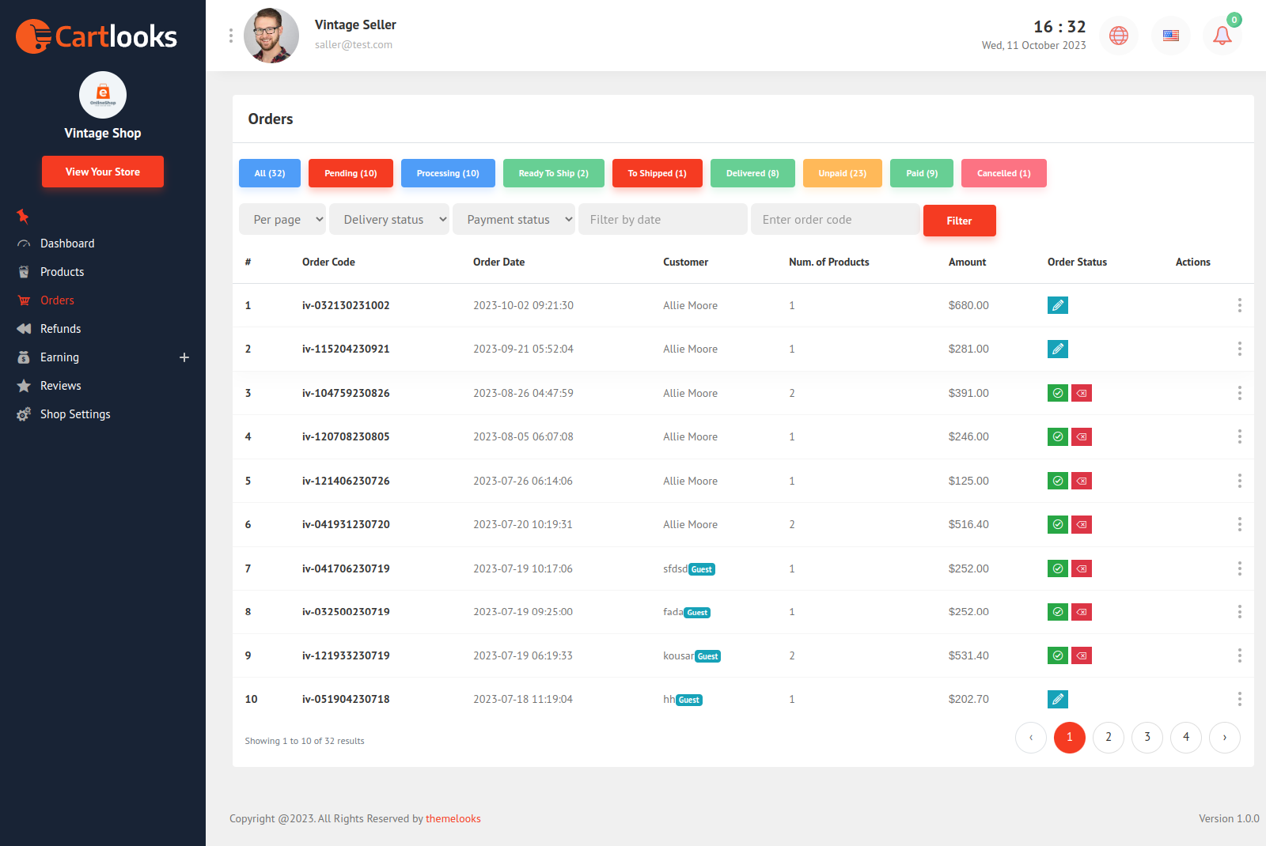Cancel order iv-120708230805 with red icon
Image resolution: width=1266 pixels, height=846 pixels.
[1082, 436]
